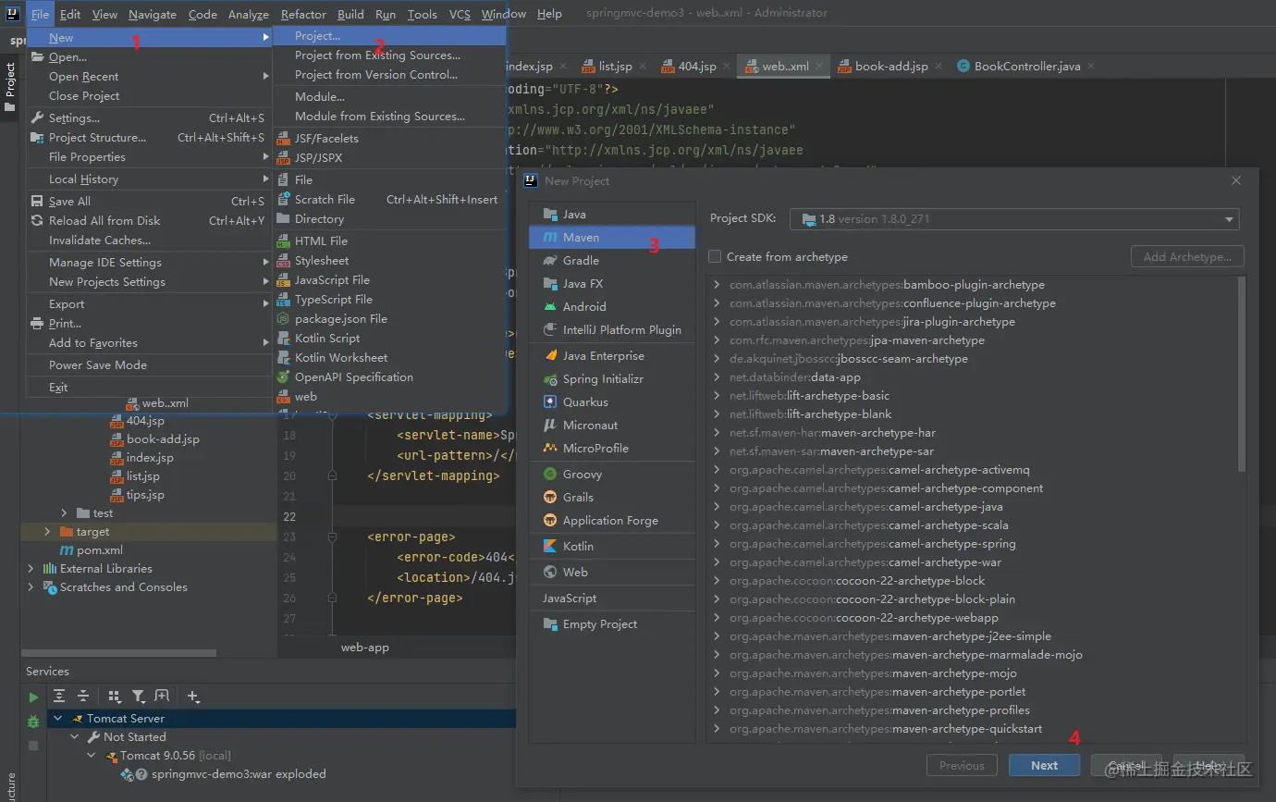
Task: Expand the jpa-maven-archetype entry
Action: click(717, 340)
